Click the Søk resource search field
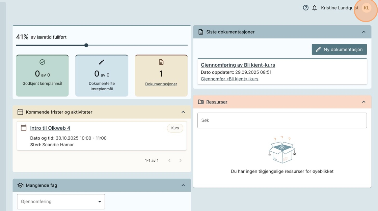The height and width of the screenshot is (211, 378). tap(282, 120)
